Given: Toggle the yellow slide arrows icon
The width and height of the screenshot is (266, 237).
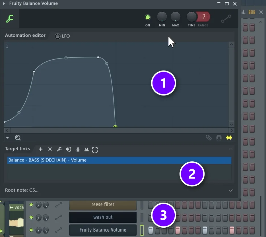Looking at the screenshot, I should (229, 138).
